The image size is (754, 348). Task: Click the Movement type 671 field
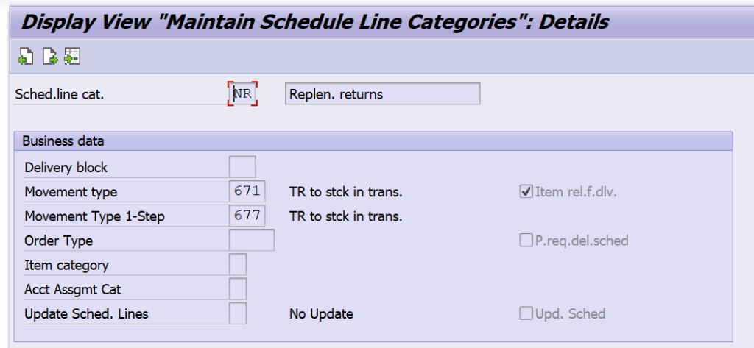coord(247,192)
